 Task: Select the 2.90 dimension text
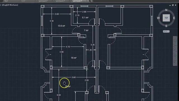[84, 12]
